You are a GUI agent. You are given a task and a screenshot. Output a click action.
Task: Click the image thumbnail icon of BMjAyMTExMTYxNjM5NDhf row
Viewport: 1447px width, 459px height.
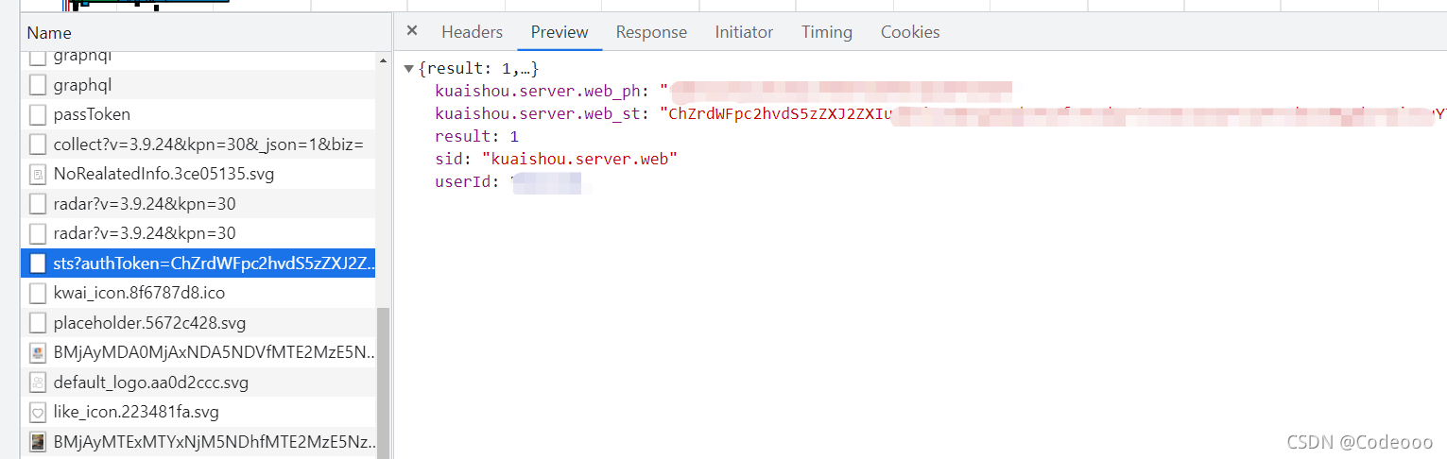pos(38,441)
